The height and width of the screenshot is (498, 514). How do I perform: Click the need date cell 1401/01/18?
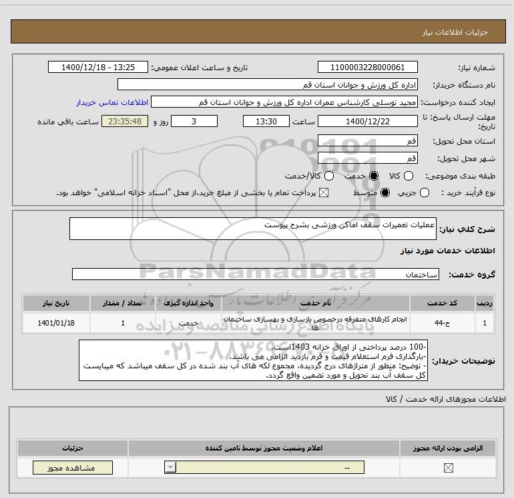(56, 323)
